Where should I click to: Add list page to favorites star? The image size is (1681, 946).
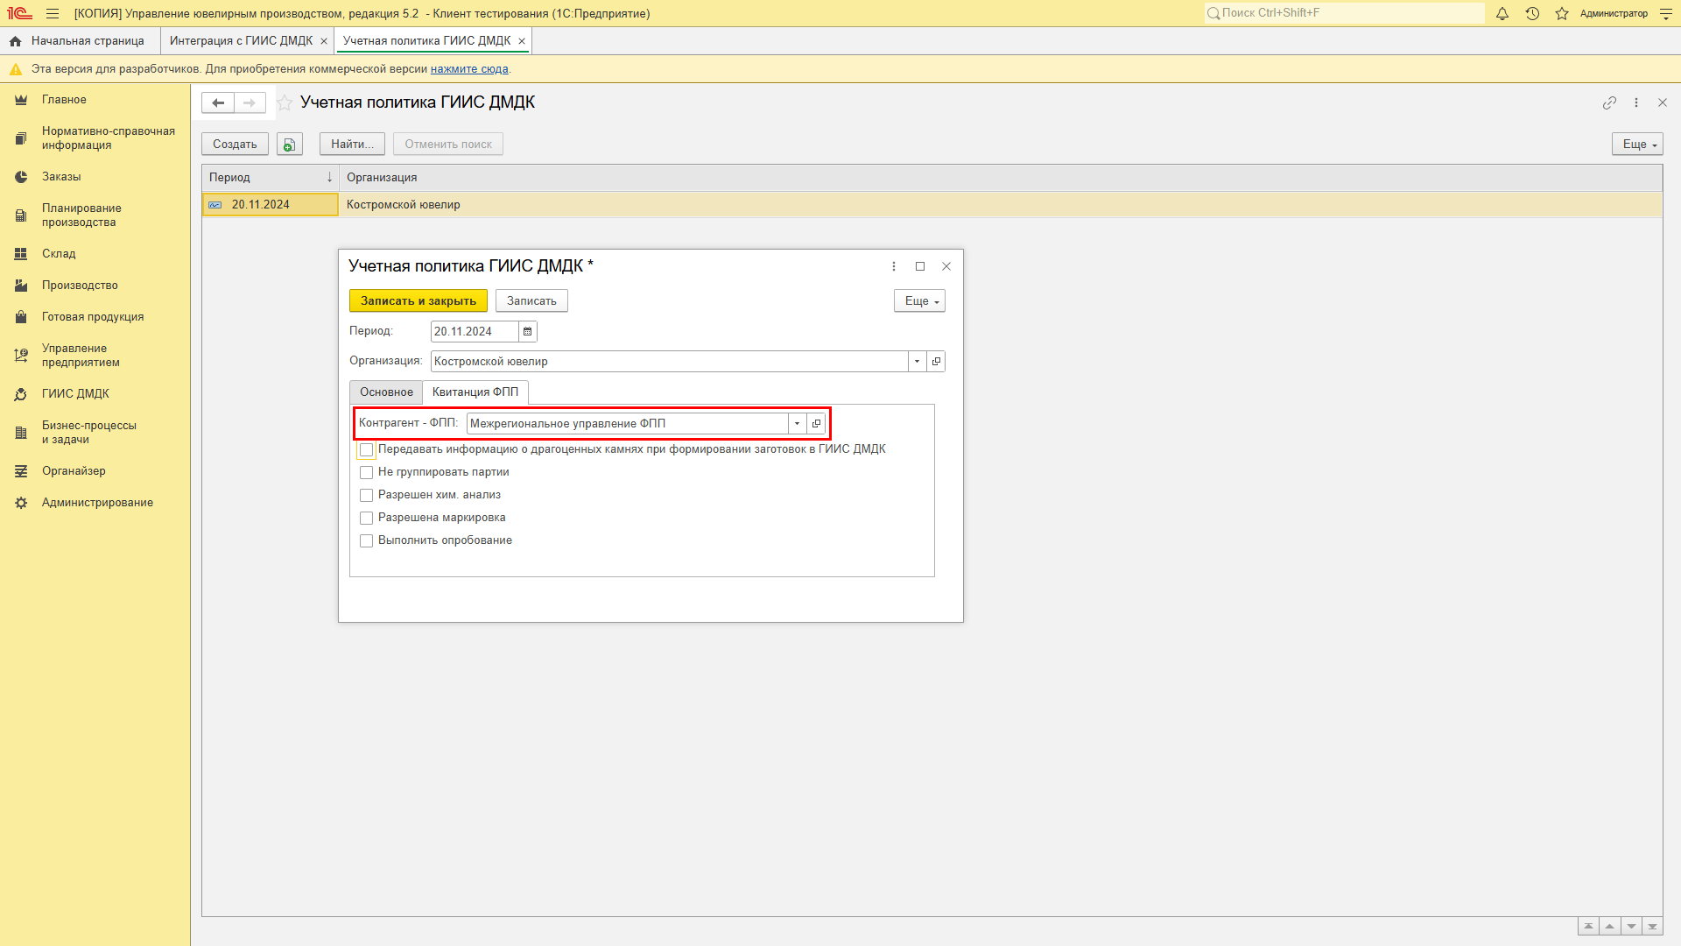coord(285,102)
